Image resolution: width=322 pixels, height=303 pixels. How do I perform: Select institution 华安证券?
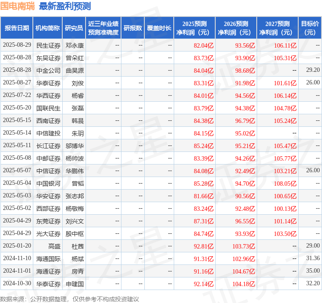pyautogui.click(x=48, y=196)
